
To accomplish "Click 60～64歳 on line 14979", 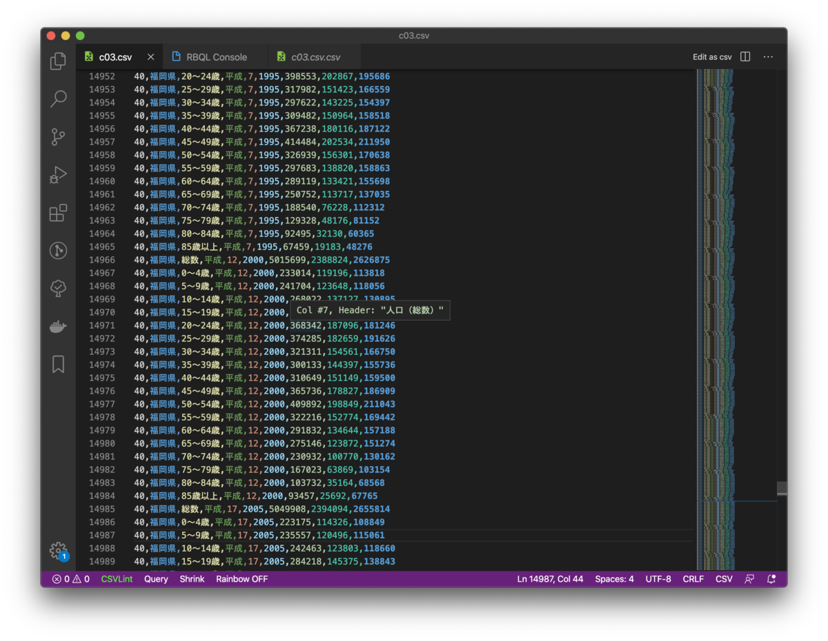I will click(x=200, y=430).
